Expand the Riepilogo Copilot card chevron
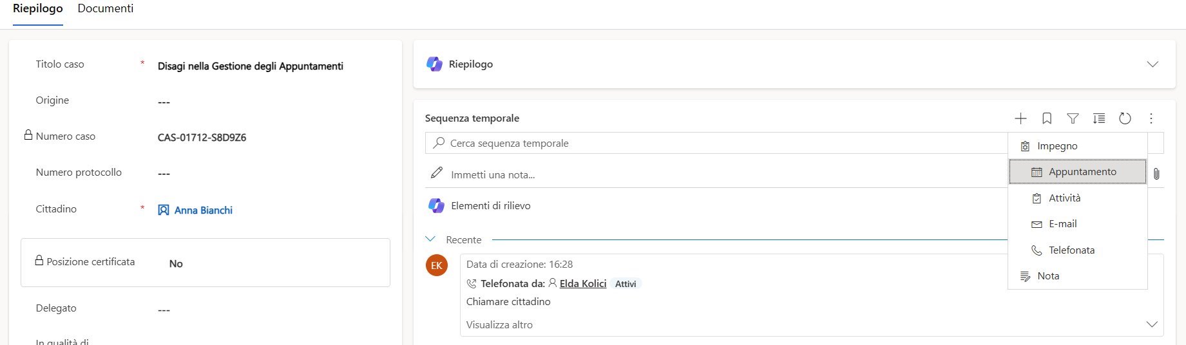 pos(1153,64)
